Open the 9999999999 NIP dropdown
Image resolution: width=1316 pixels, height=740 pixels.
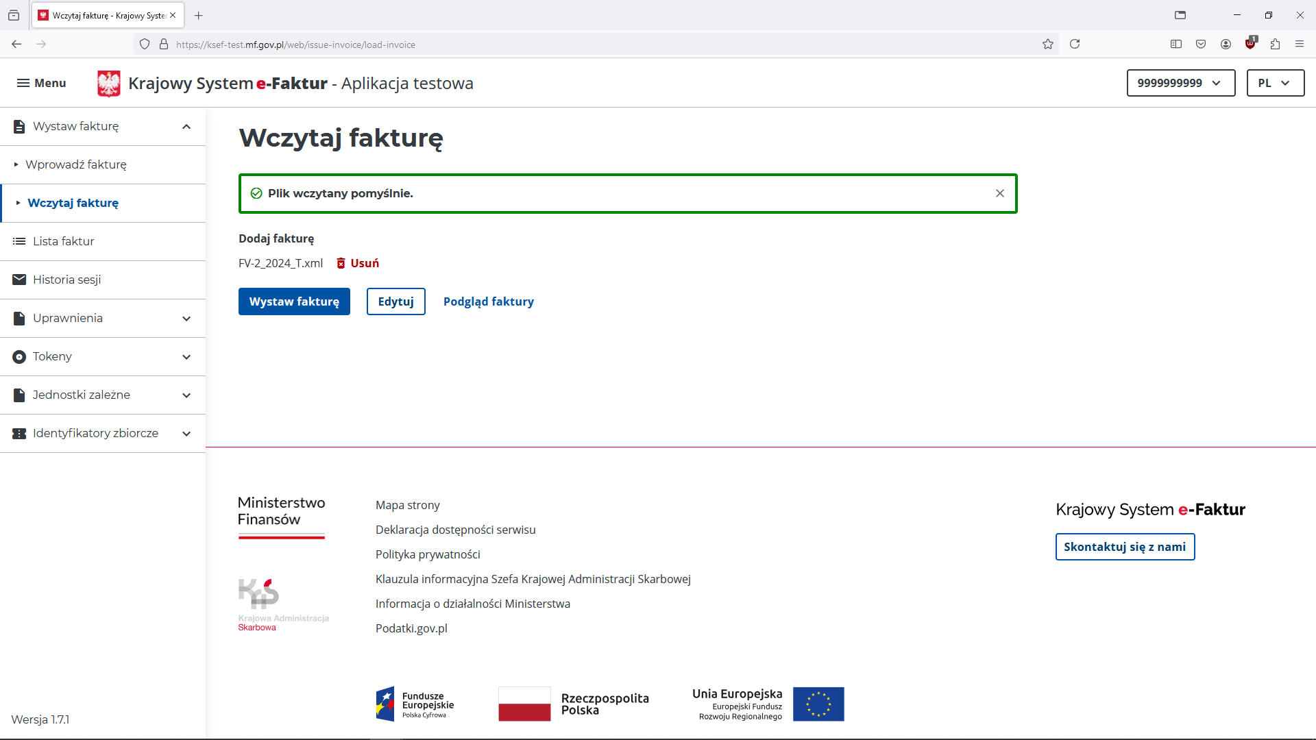(x=1180, y=83)
